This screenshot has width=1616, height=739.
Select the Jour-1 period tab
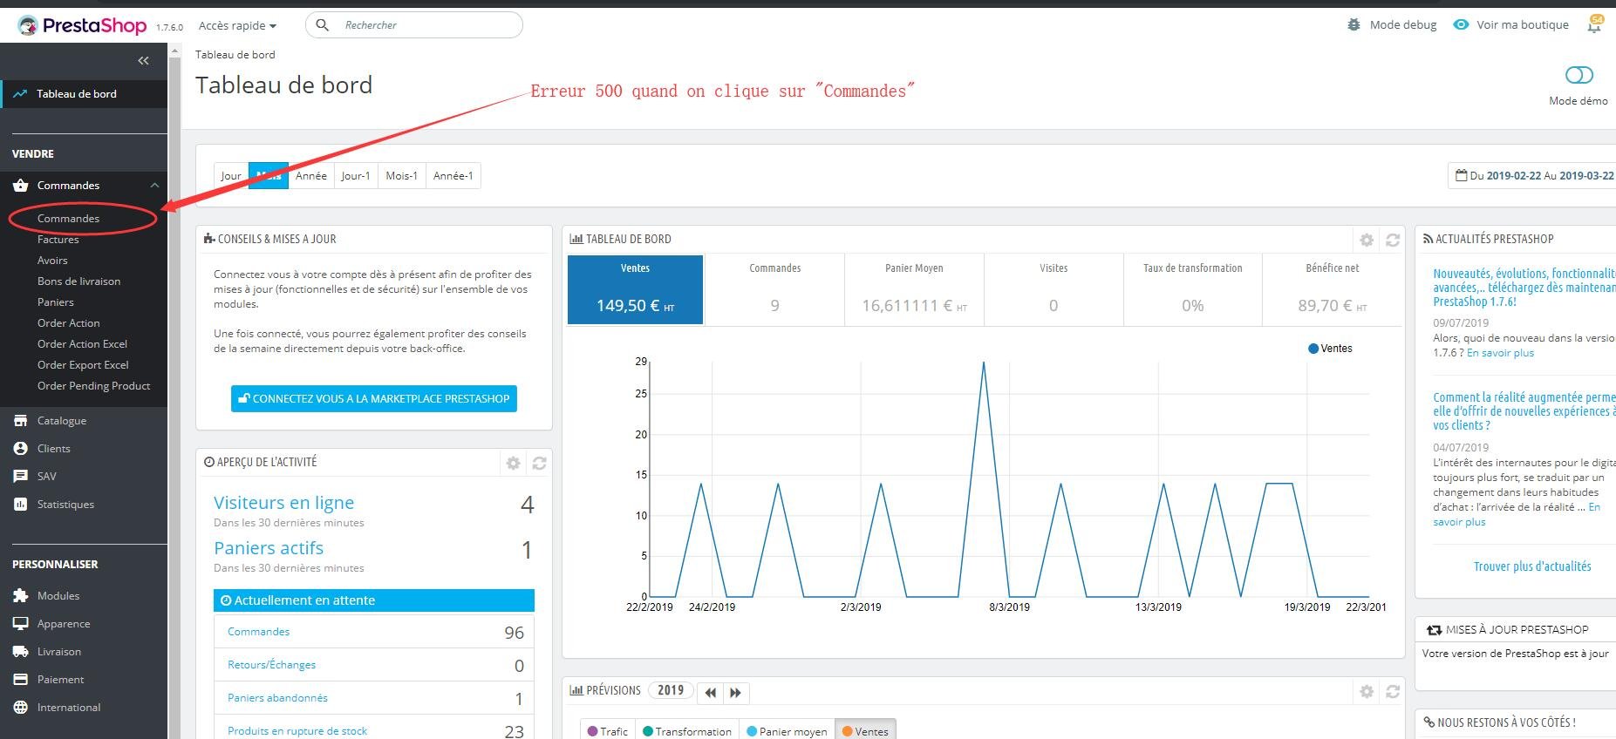pyautogui.click(x=356, y=175)
